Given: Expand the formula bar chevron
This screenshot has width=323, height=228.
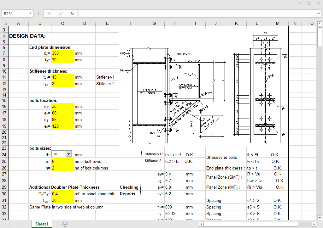Looking at the screenshot, I should click(319, 14).
